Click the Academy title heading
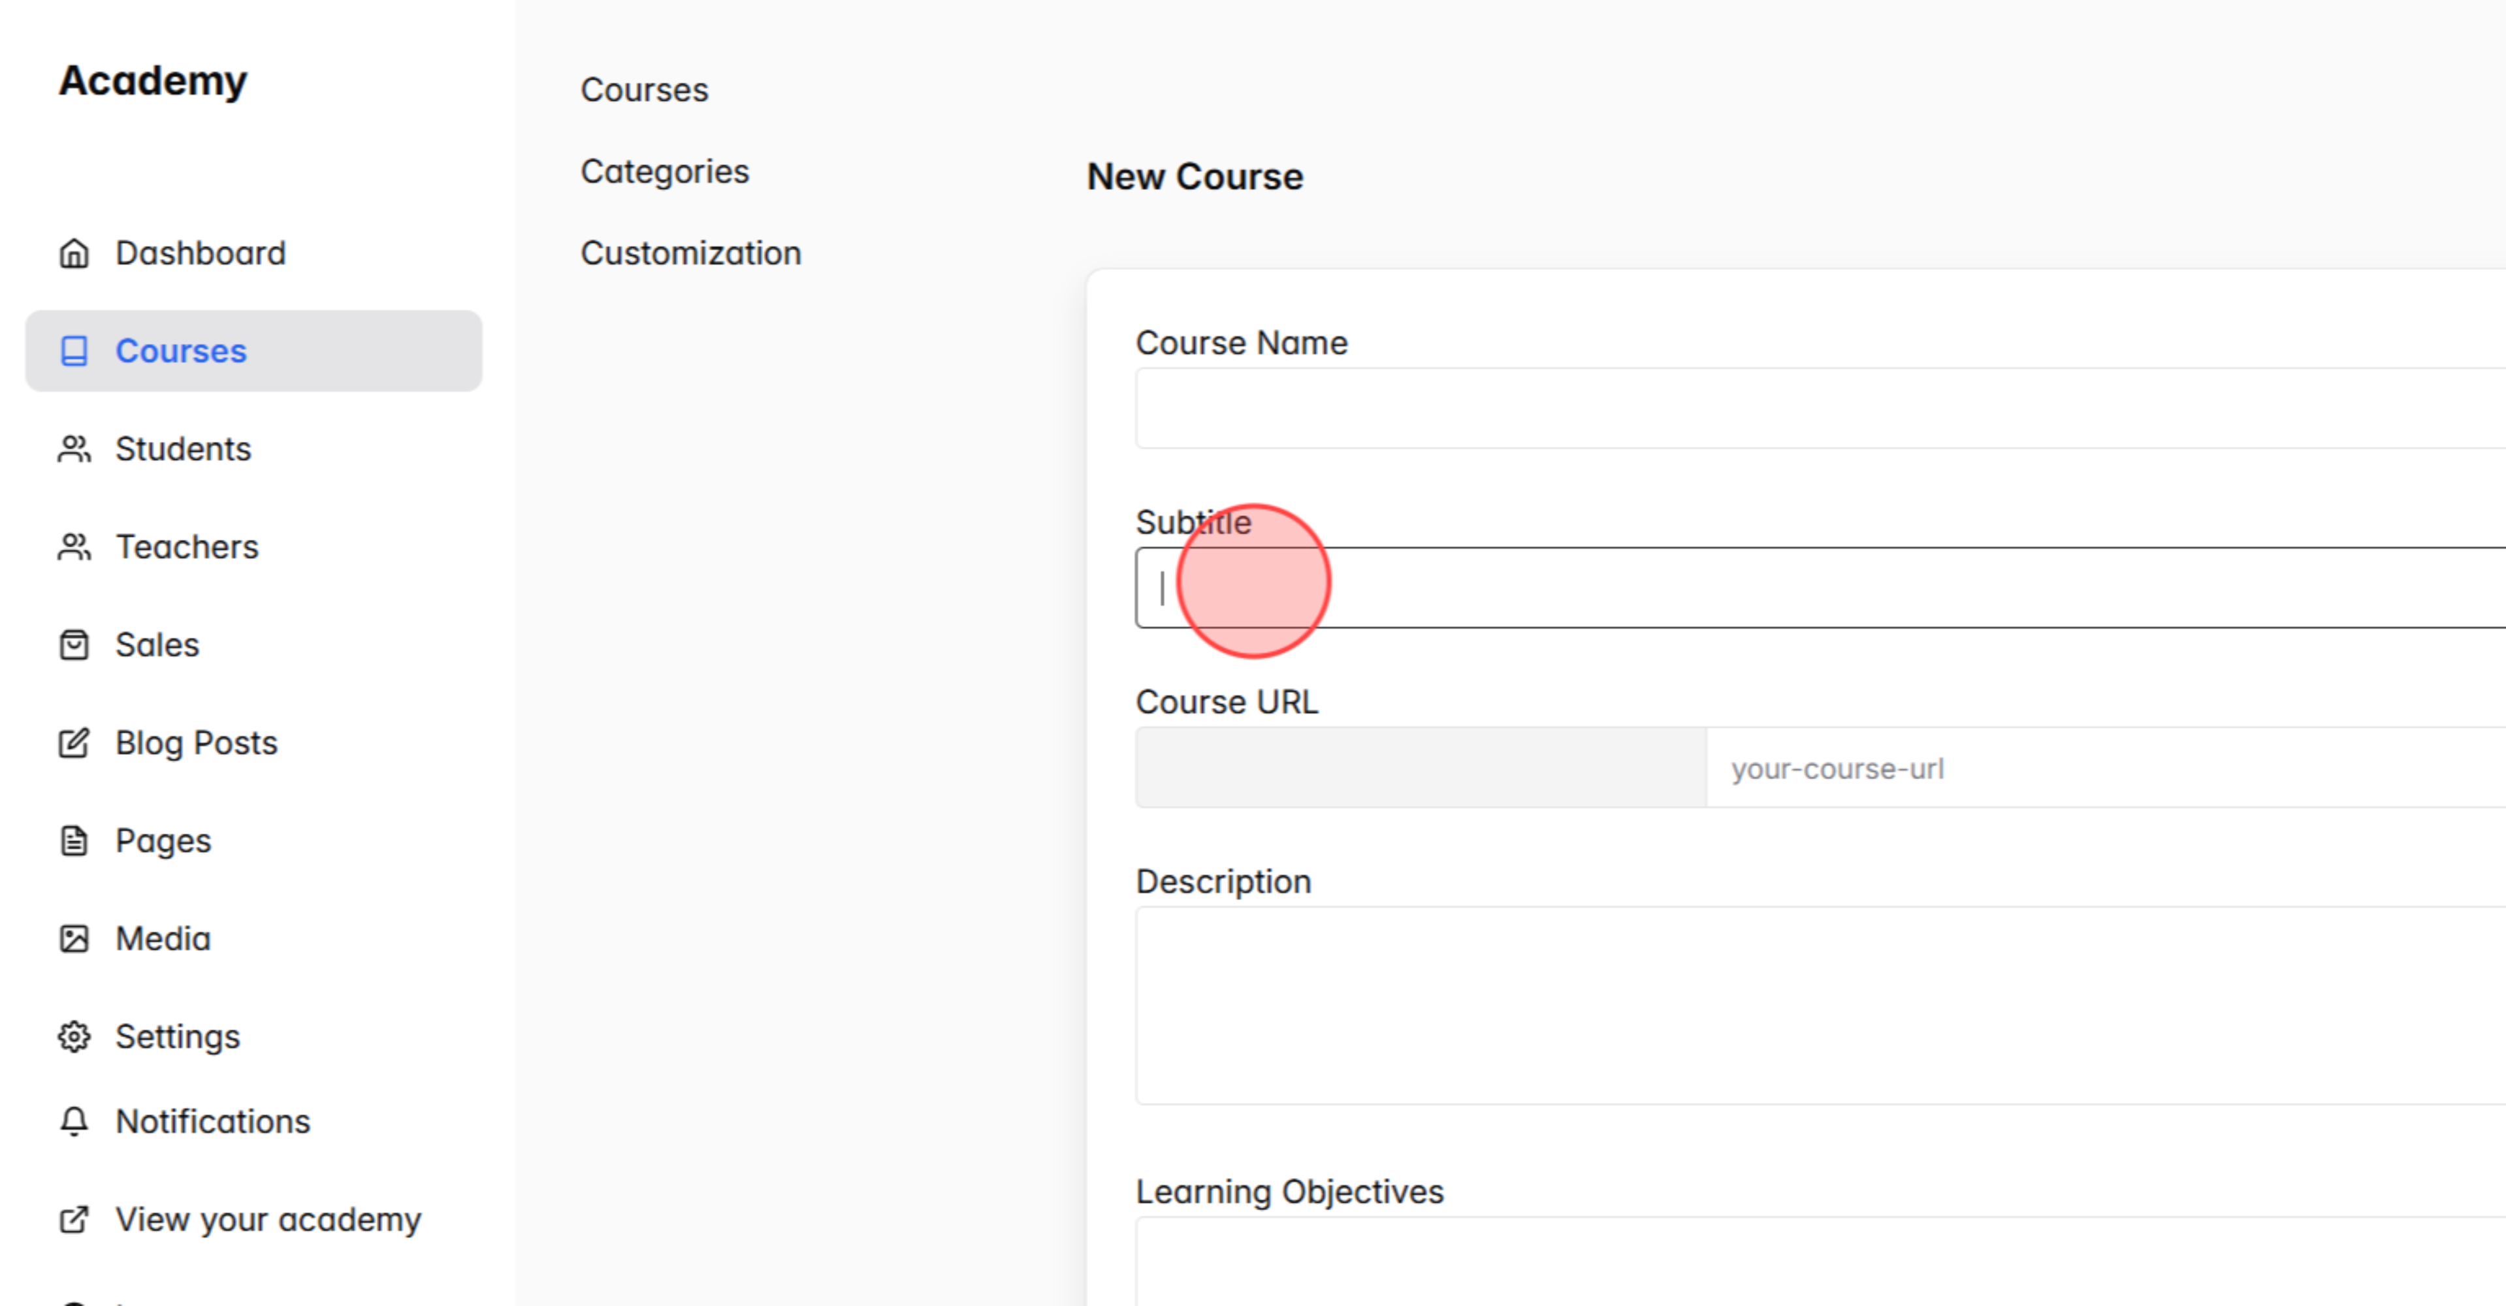Viewport: 2506px width, 1306px height. (x=153, y=81)
